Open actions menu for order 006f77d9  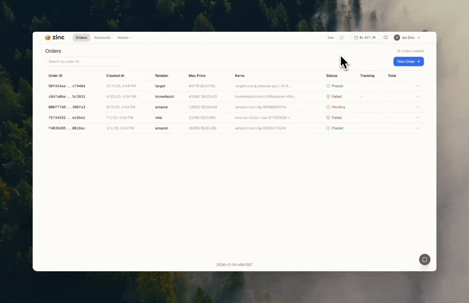point(418,107)
